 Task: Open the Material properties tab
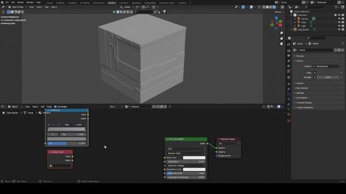point(289,114)
